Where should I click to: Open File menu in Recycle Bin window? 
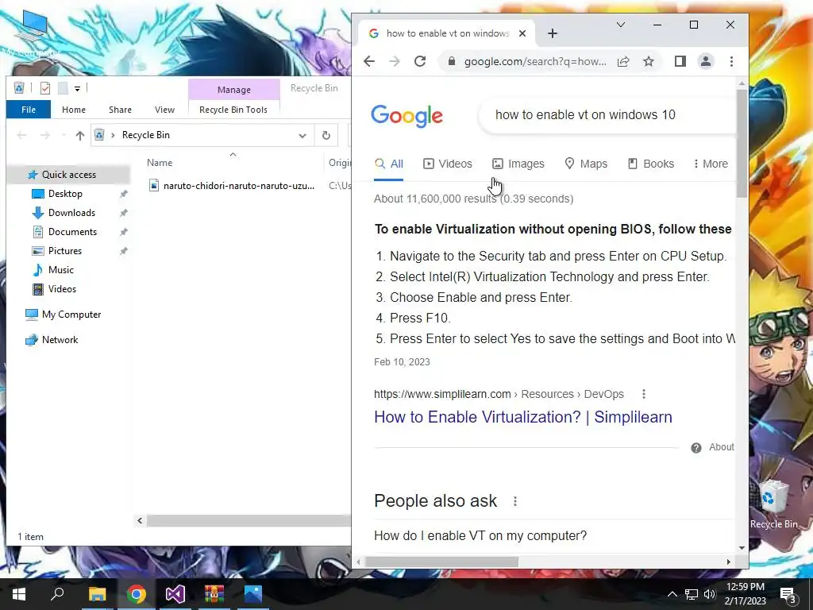pyautogui.click(x=29, y=110)
